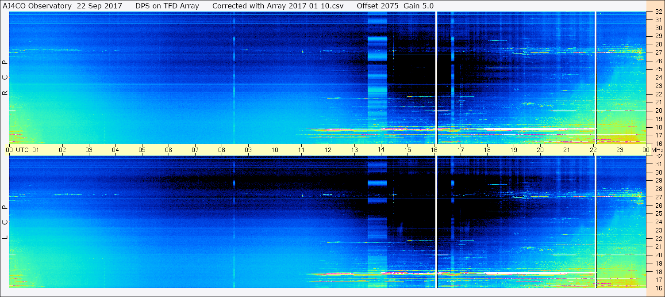This screenshot has width=665, height=297.
Task: Click hour marker '08' on time axis
Action: pos(222,150)
